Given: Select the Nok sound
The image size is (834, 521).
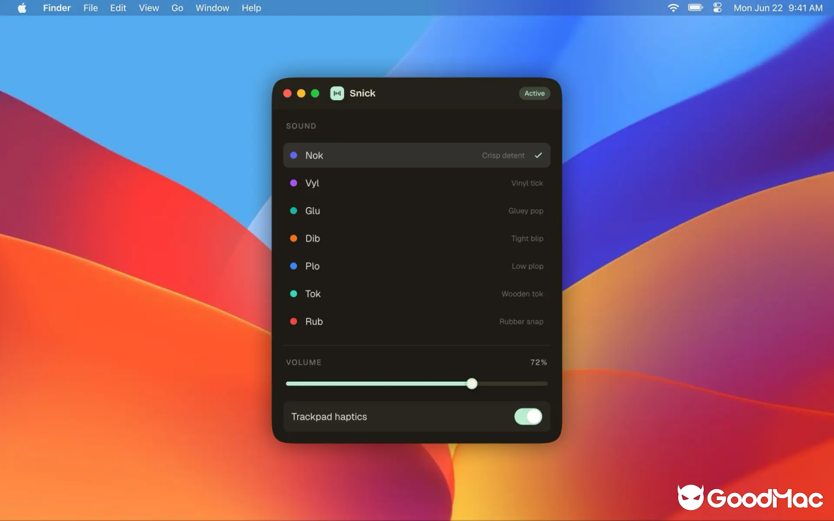Looking at the screenshot, I should coord(417,155).
